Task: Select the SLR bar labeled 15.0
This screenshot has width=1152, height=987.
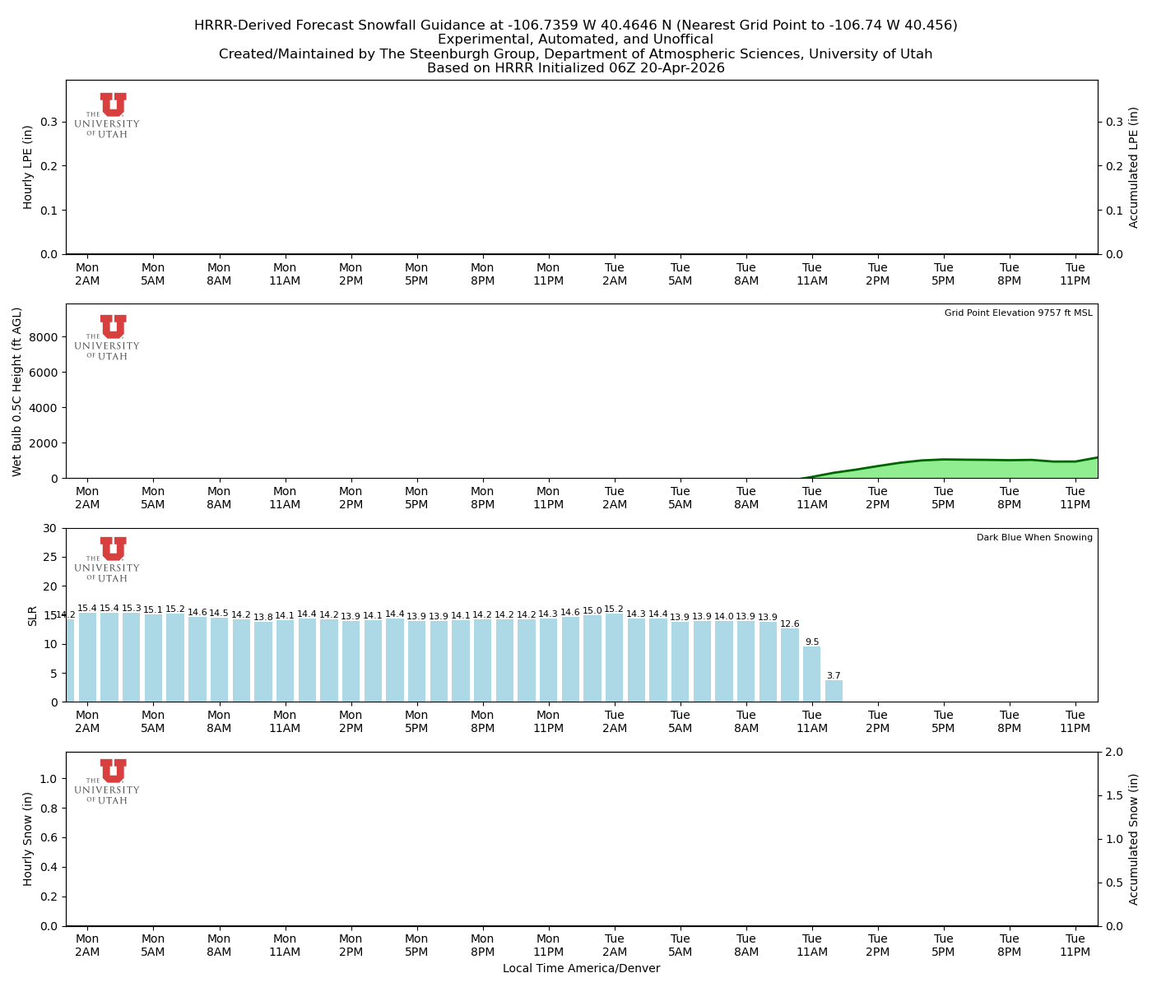Action: 592,659
